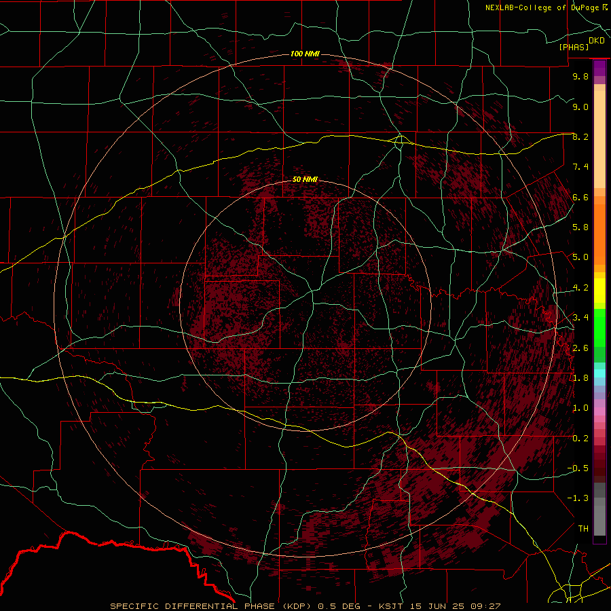
Task: Click the 0.2 value on the color scale
Action: click(580, 439)
